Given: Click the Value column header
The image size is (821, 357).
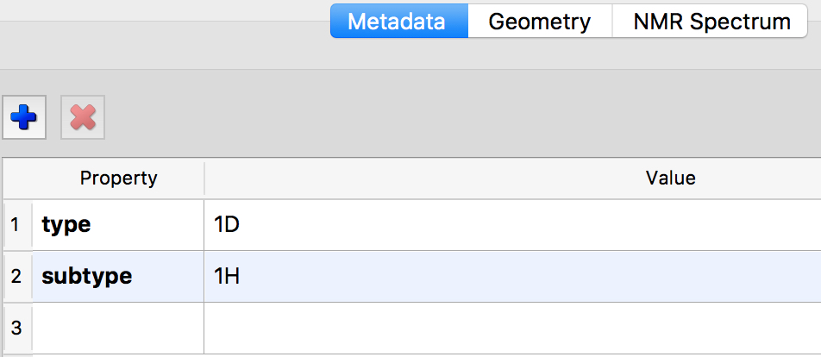Looking at the screenshot, I should point(670,178).
